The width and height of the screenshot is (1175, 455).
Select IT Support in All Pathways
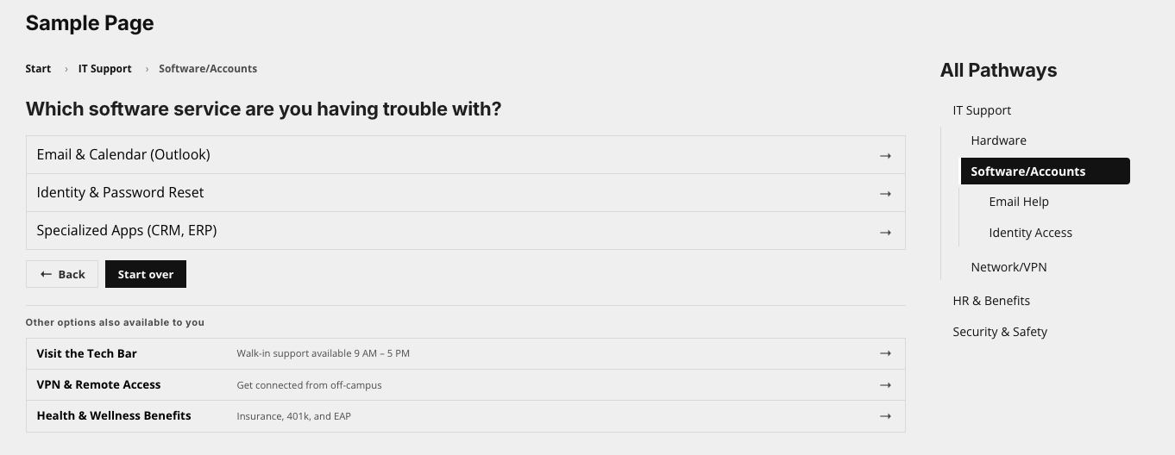click(982, 110)
